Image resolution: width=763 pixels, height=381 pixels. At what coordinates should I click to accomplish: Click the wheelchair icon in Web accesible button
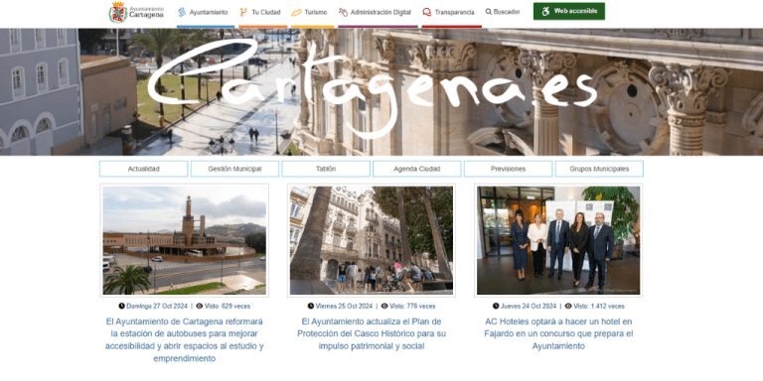click(x=546, y=11)
